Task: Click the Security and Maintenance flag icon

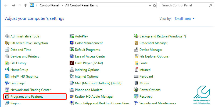Action: pos(136,103)
